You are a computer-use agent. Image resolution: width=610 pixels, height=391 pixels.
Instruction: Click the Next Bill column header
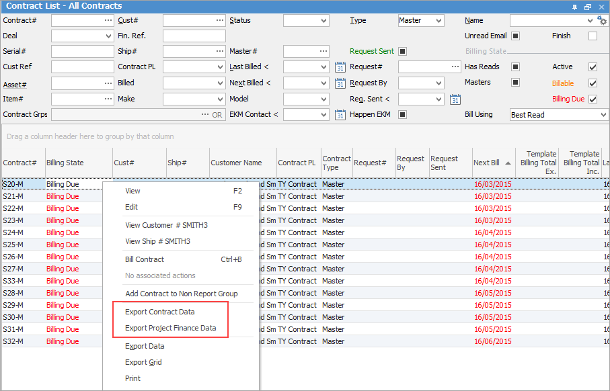pos(486,163)
